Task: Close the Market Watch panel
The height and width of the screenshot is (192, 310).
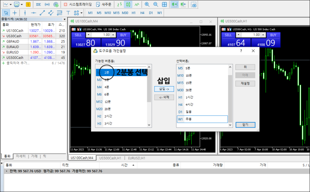Action: (65, 19)
